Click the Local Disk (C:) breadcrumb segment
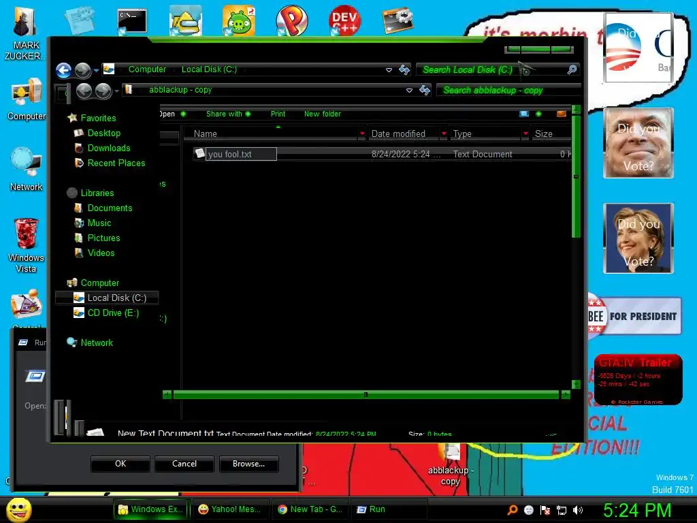 pos(209,69)
